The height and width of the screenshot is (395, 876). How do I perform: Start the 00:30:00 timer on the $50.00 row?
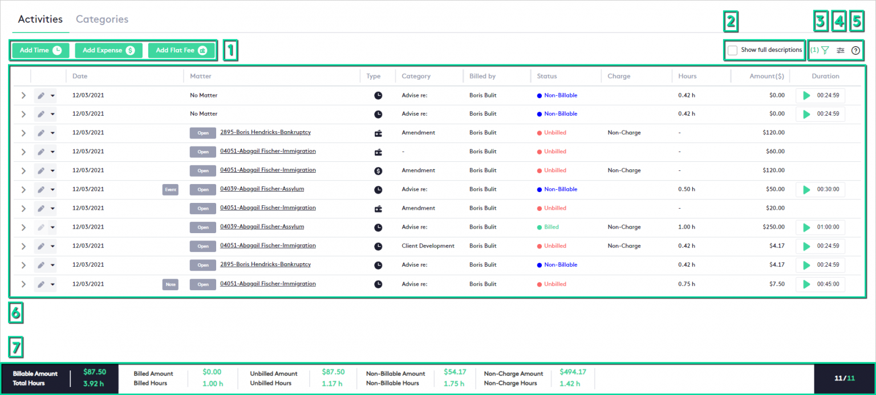coord(806,189)
